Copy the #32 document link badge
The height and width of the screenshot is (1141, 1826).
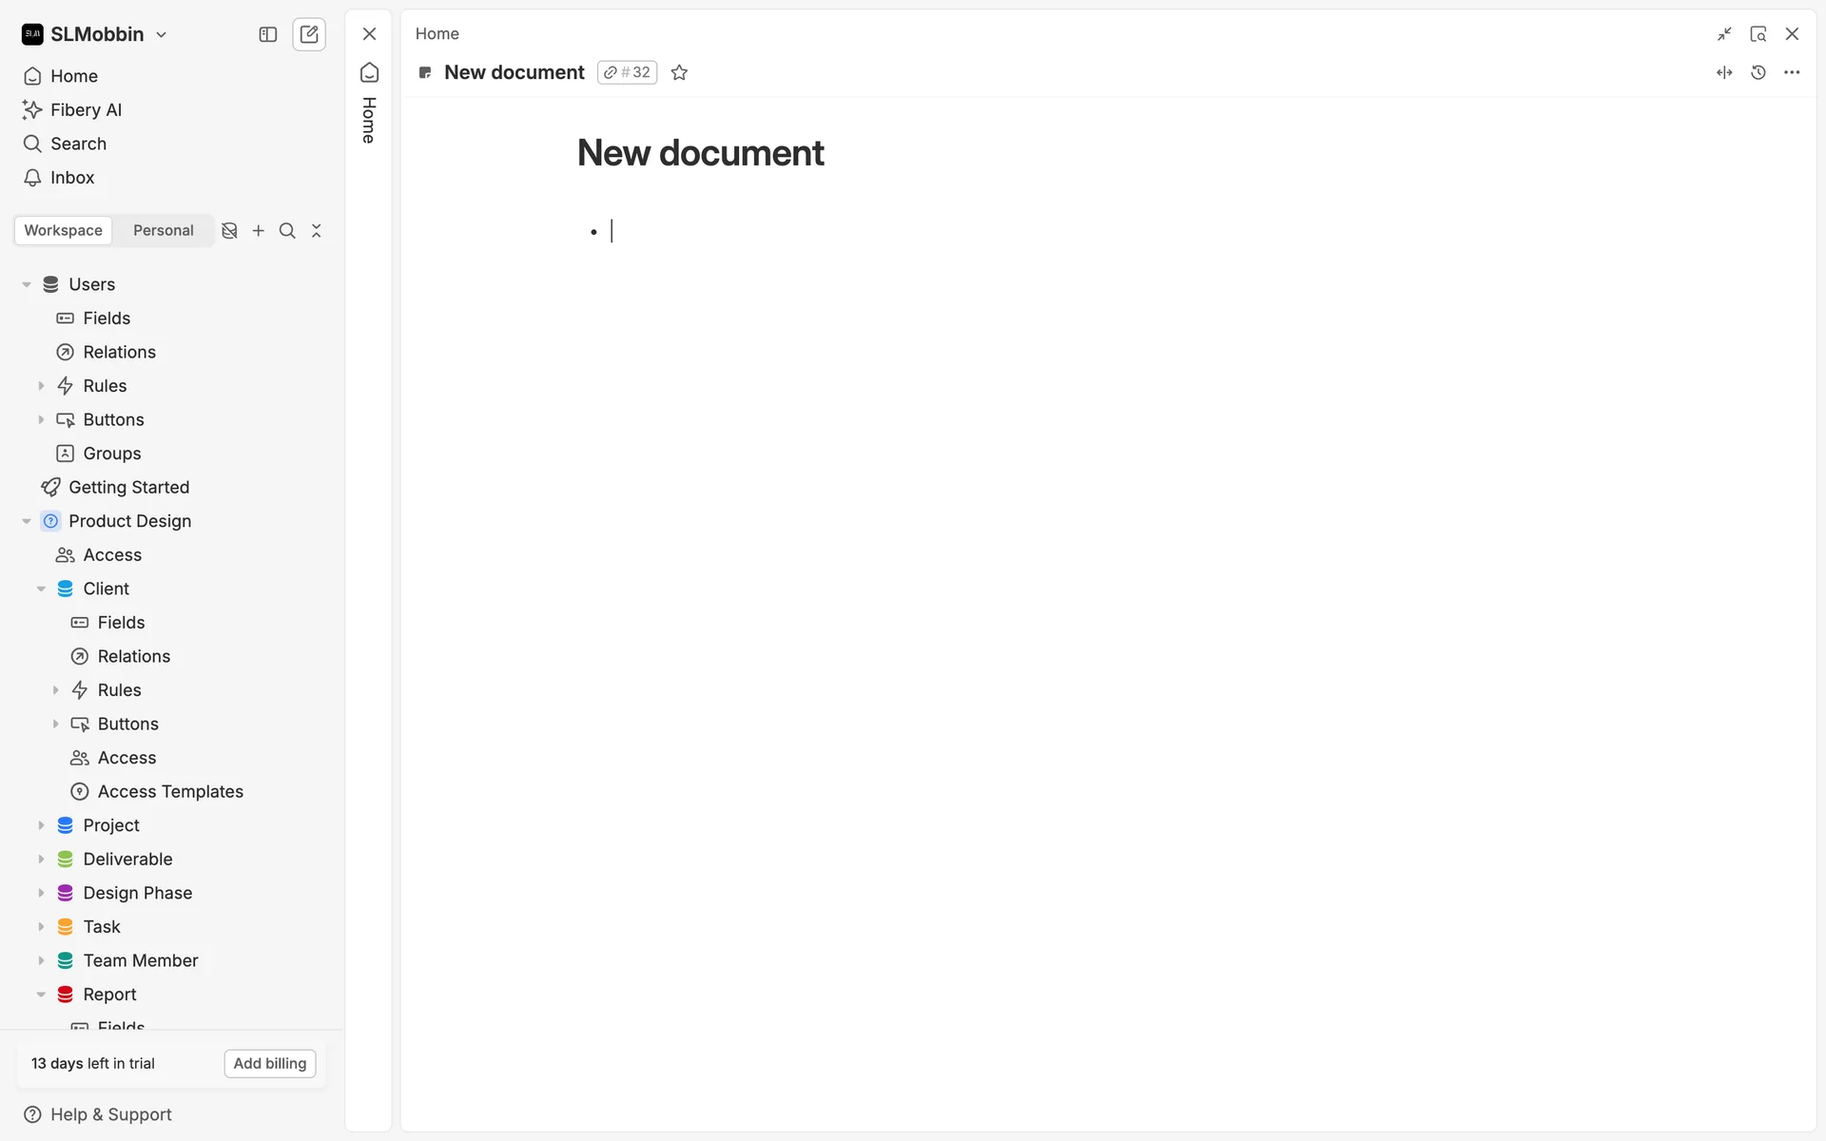tap(628, 72)
